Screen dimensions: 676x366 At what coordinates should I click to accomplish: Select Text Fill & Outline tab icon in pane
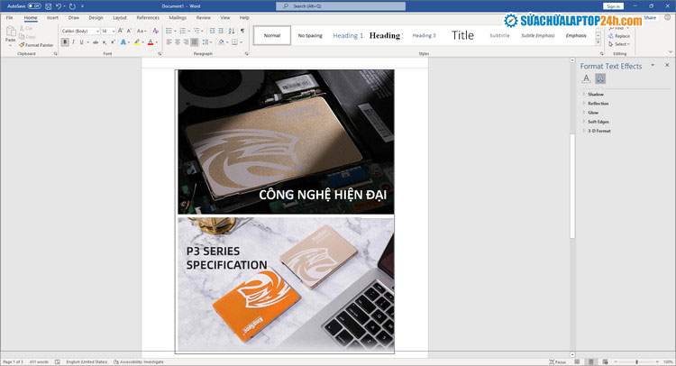tap(586, 78)
